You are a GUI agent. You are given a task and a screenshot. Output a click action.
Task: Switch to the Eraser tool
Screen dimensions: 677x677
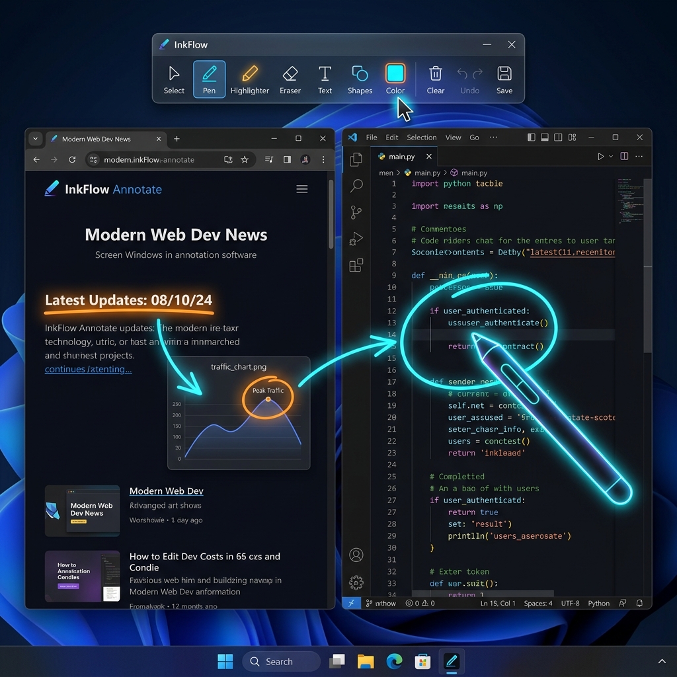click(290, 80)
